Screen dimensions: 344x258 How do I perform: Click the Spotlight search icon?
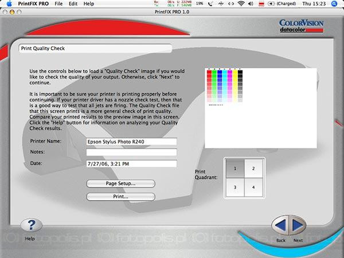point(334,3)
